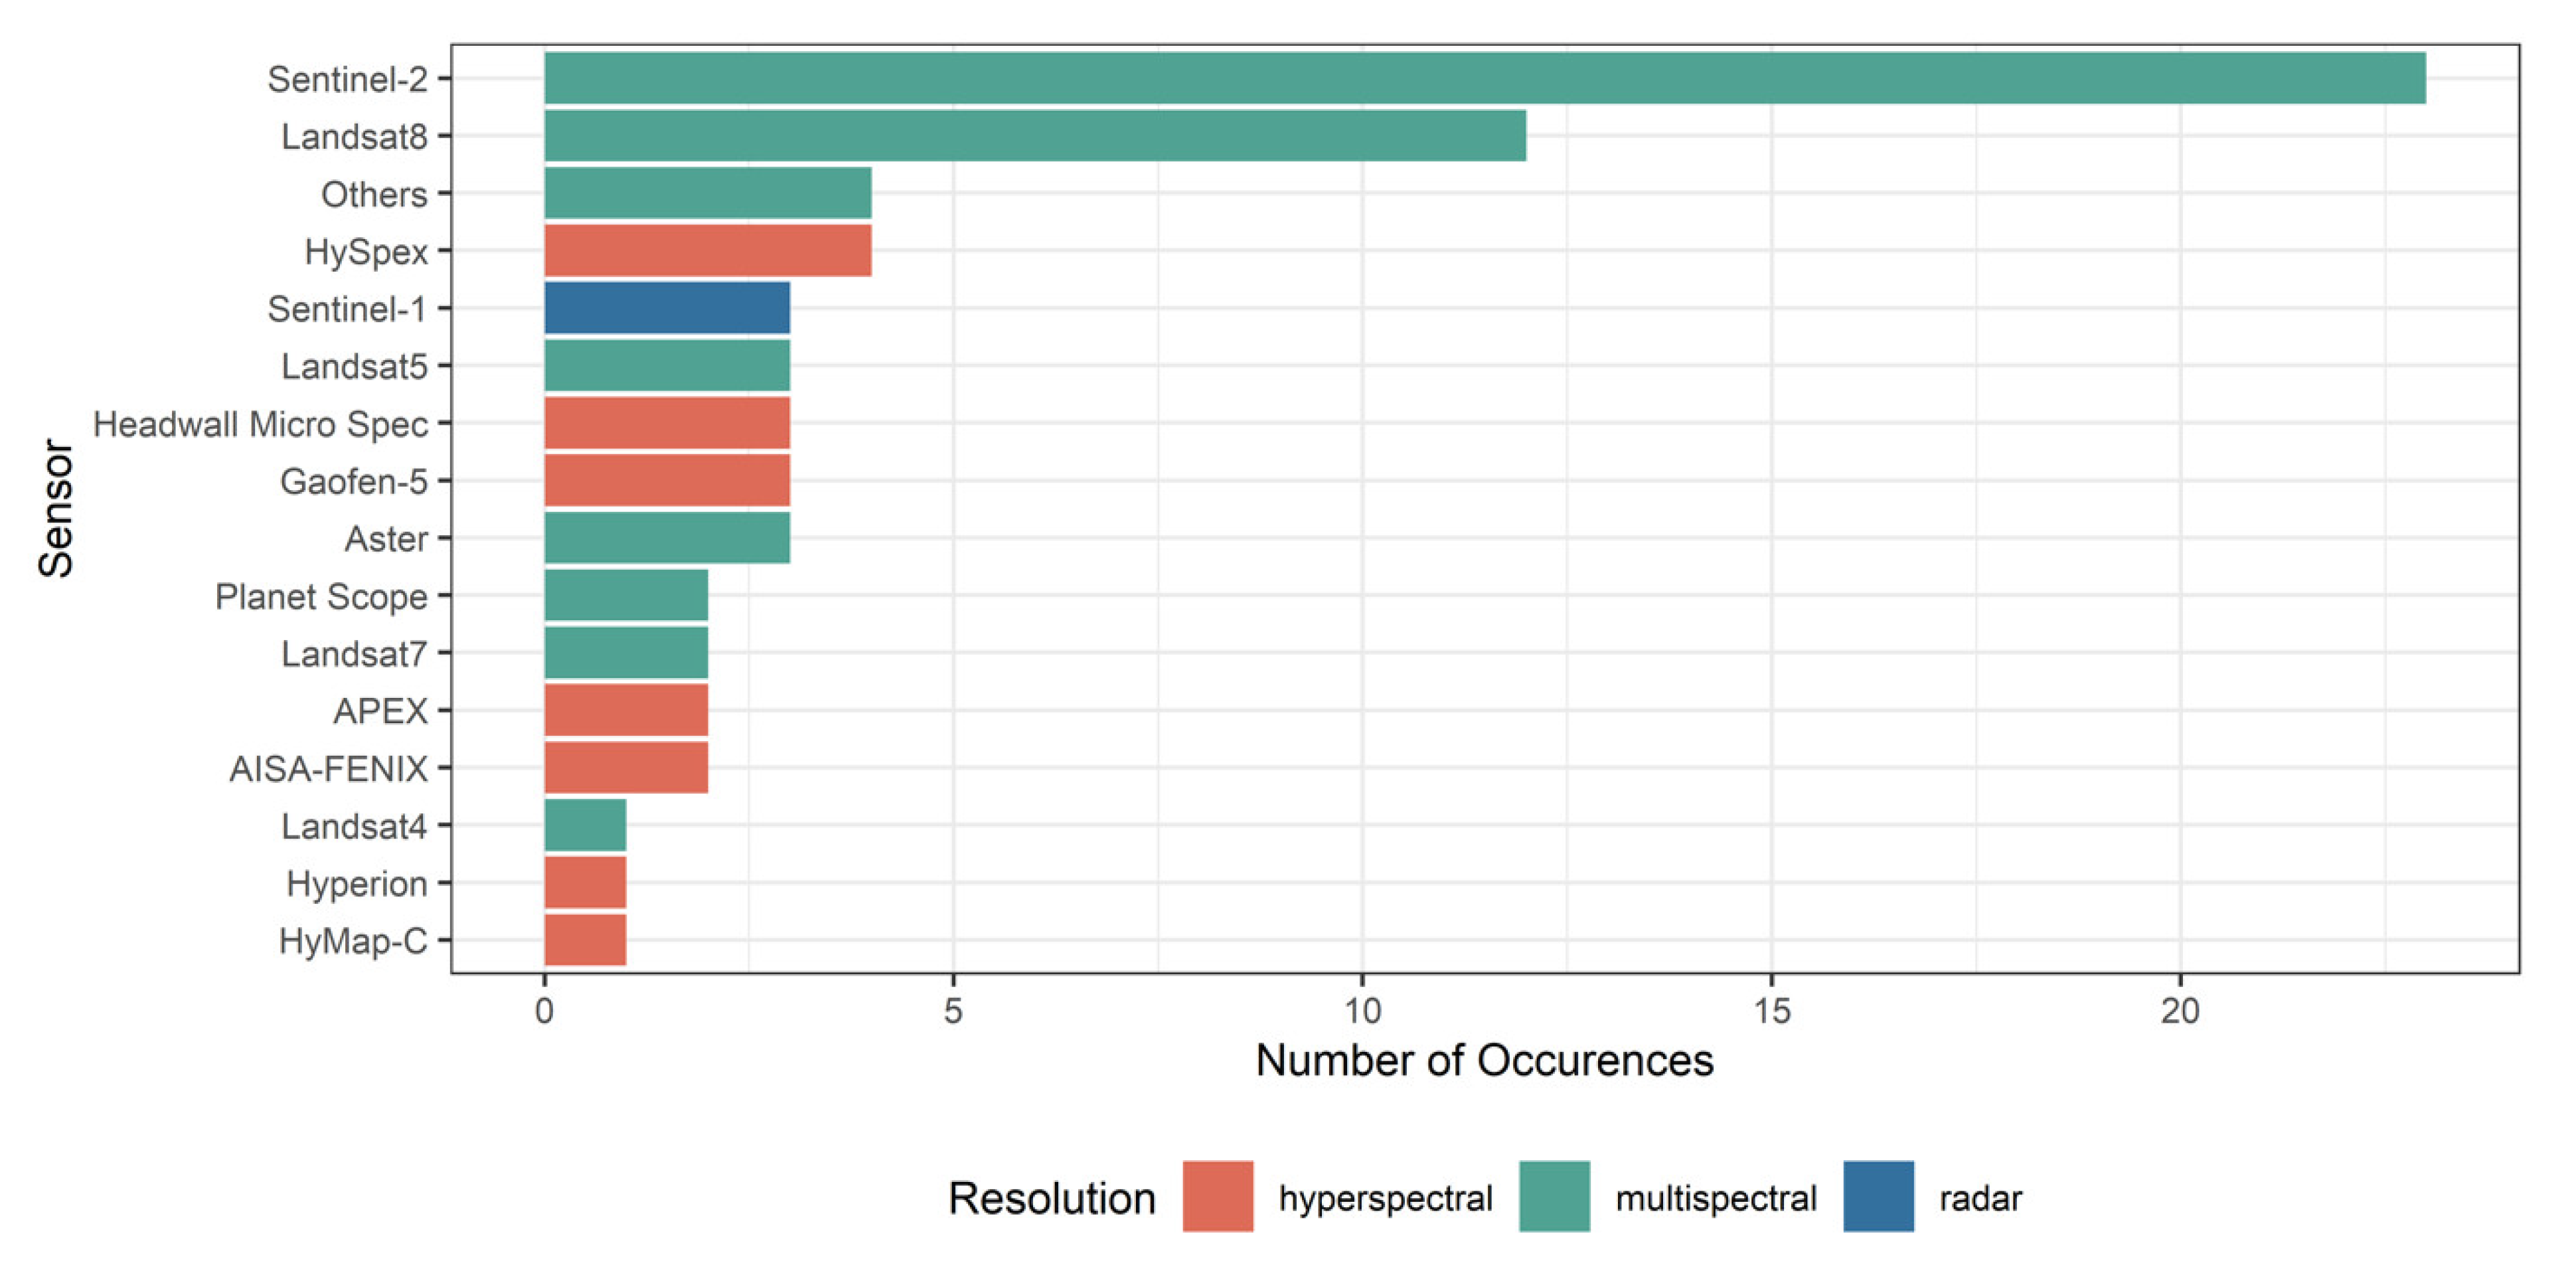Click the HyMap-C bar
The image size is (2576, 1261).
585,940
